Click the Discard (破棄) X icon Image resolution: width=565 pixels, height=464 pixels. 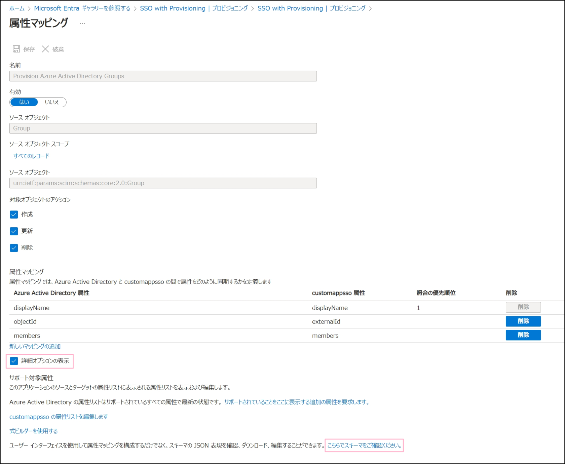pyautogui.click(x=45, y=49)
